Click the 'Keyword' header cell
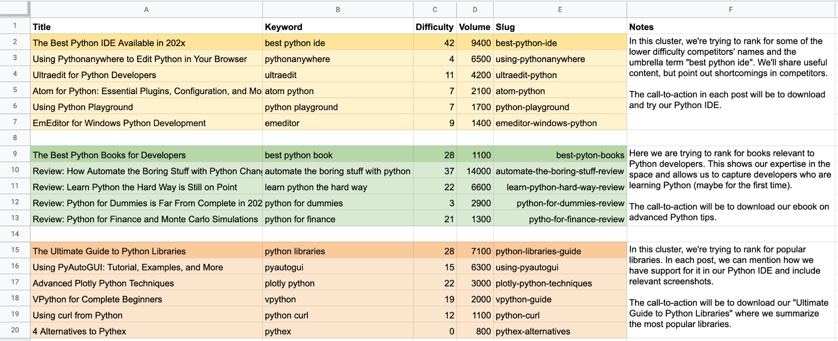The image size is (838, 341). coord(338,26)
